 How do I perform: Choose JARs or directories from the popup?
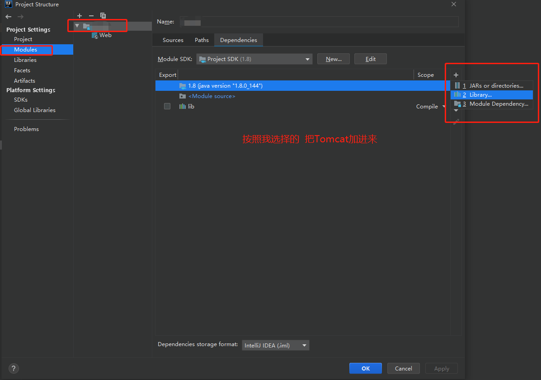coord(492,85)
